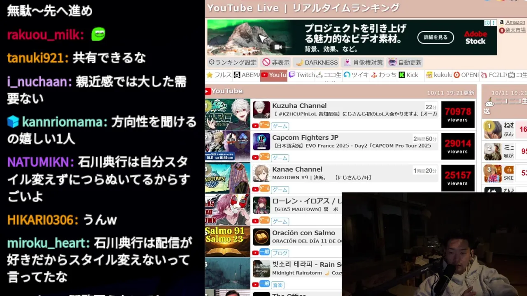Open Kanae MADTOWN stream thumbnail
Screen dimensions: 527x296
click(228, 178)
